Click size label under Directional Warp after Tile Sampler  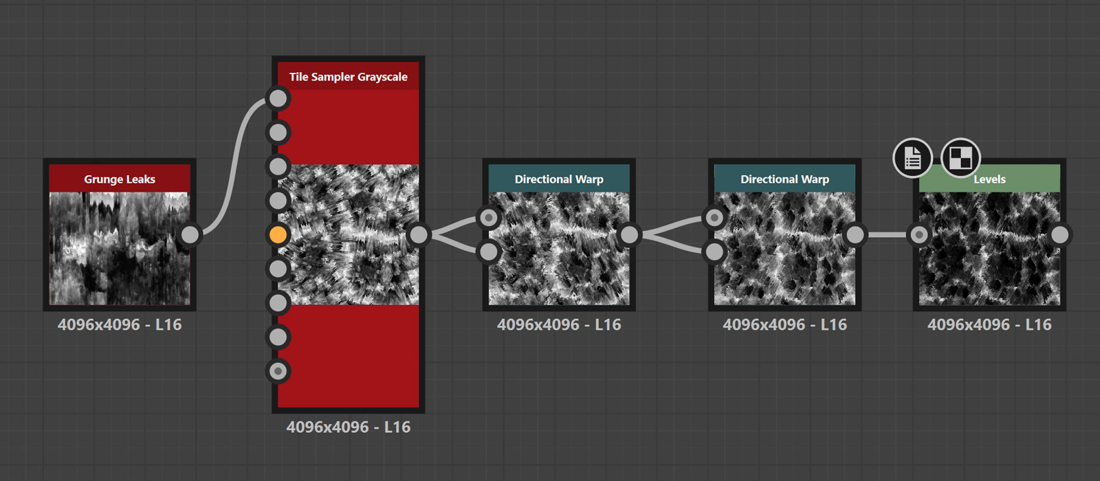click(559, 325)
